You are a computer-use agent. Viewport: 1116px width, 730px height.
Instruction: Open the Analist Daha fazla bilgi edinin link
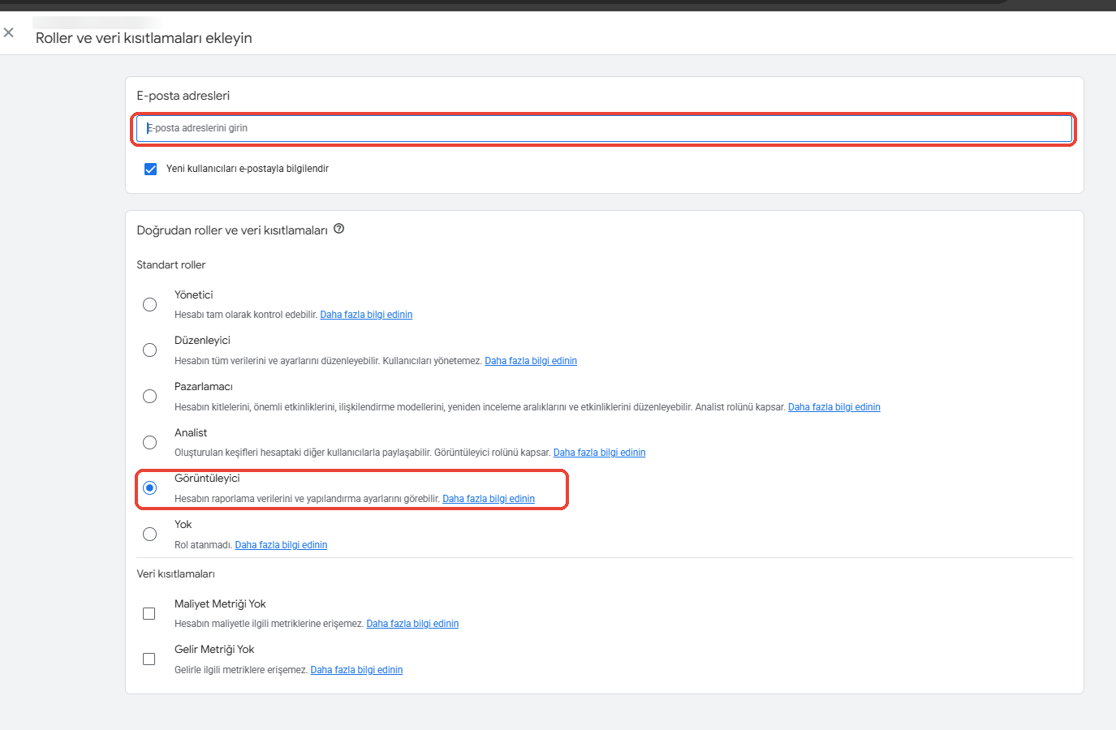[x=600, y=453]
